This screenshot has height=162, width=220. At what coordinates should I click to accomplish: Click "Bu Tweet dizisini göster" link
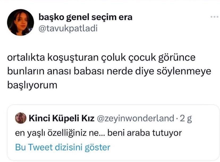pos(62,147)
